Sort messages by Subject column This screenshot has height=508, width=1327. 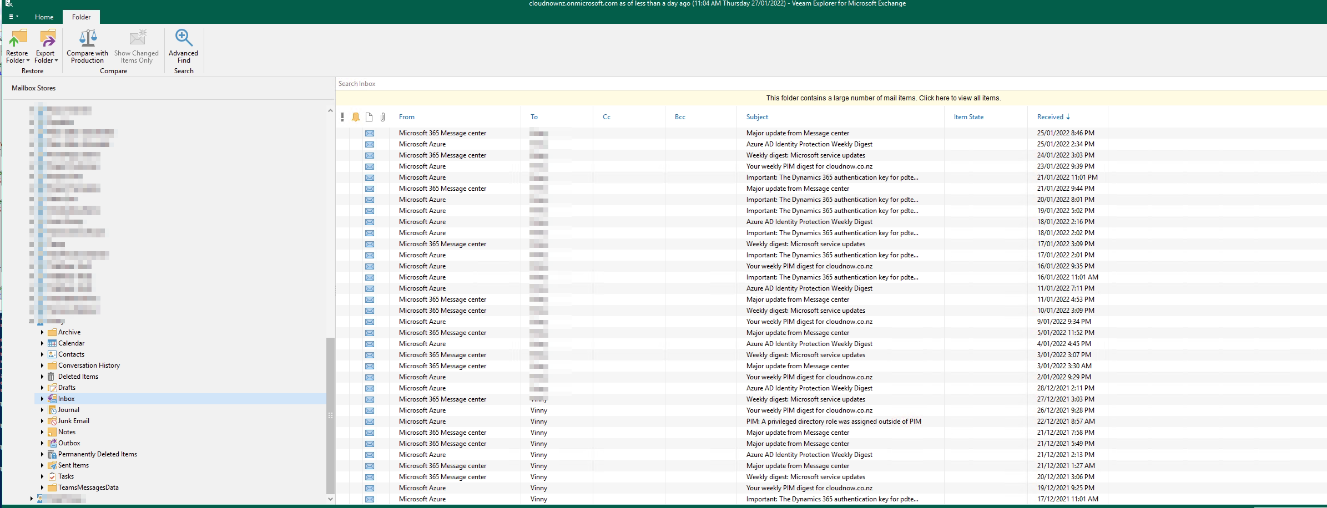click(757, 117)
